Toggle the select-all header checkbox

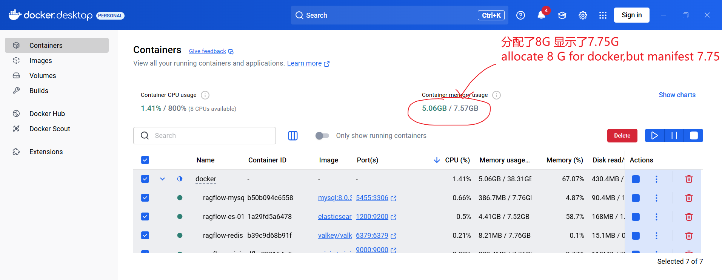coord(145,160)
